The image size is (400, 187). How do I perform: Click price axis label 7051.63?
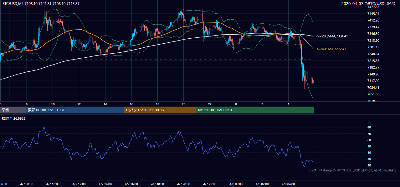pyautogui.click(x=373, y=94)
